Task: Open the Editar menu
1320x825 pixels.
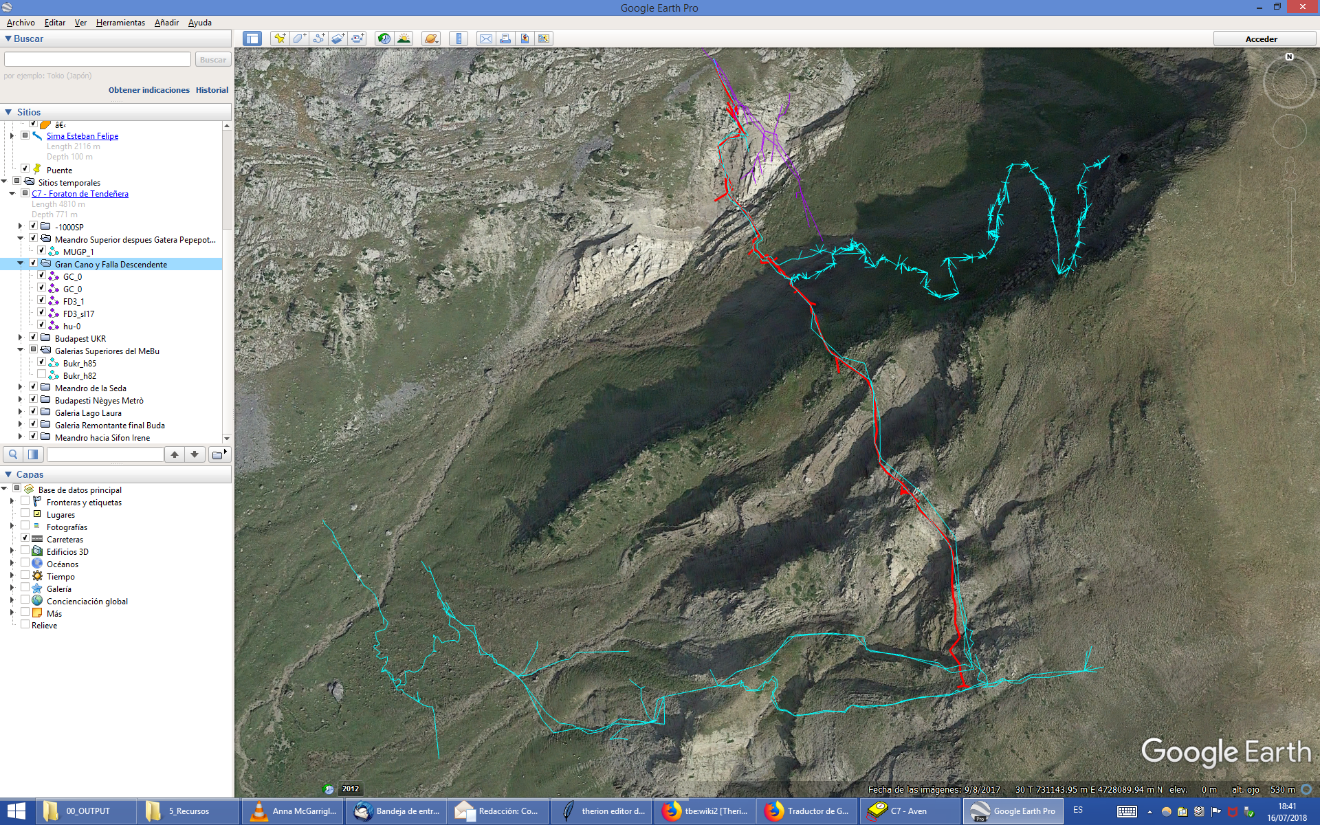Action: point(55,23)
